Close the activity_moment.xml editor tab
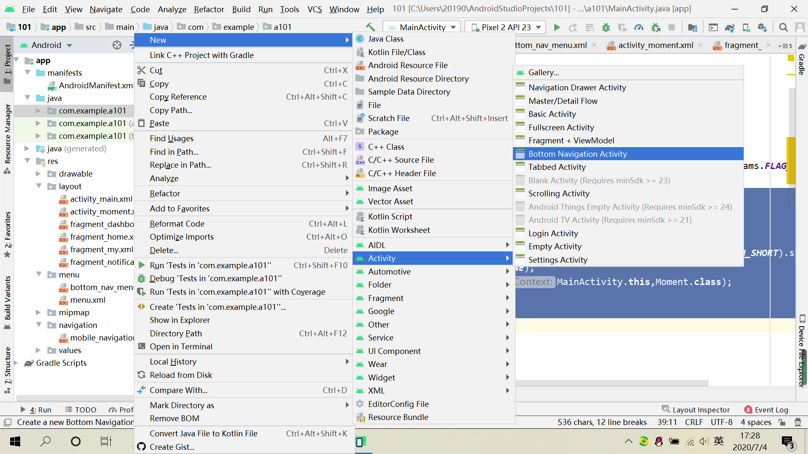Image resolution: width=808 pixels, height=454 pixels. tap(700, 45)
